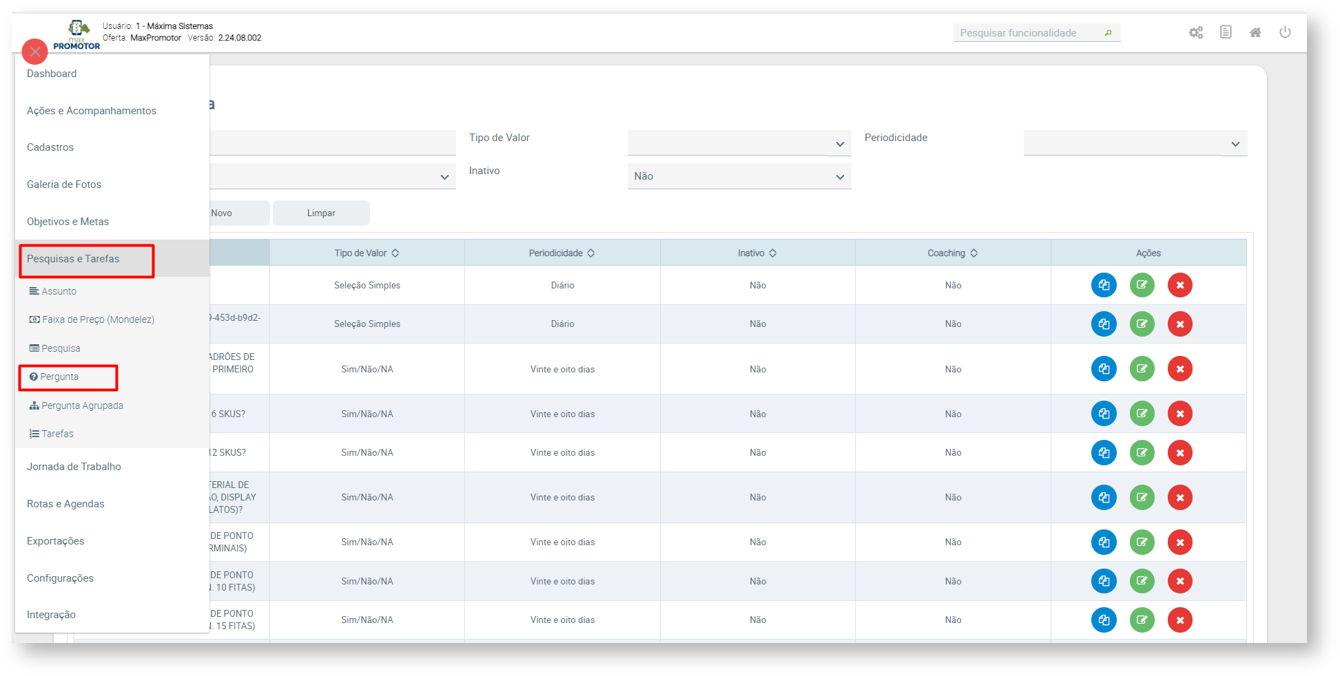Sort table by Tipo de Valor column

click(367, 253)
